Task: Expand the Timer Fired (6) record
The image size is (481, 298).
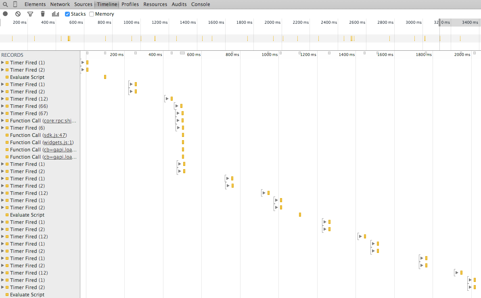Action: pos(3,128)
